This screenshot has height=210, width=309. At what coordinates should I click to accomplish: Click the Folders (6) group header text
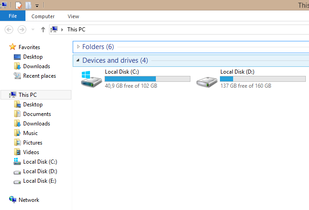pyautogui.click(x=98, y=47)
